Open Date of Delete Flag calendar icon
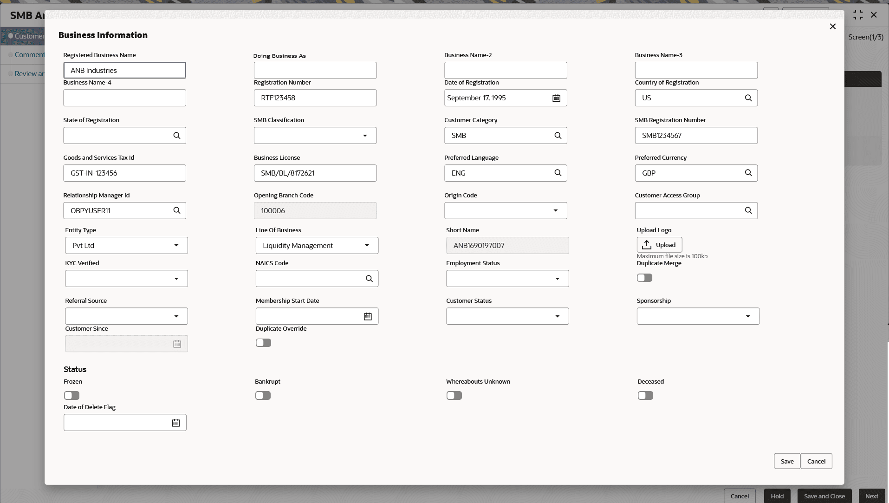The width and height of the screenshot is (889, 503). tap(175, 423)
